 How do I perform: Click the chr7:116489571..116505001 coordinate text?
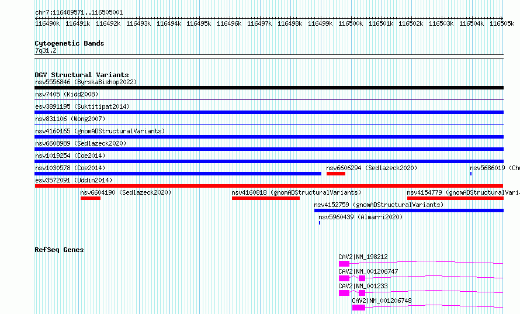(x=79, y=12)
